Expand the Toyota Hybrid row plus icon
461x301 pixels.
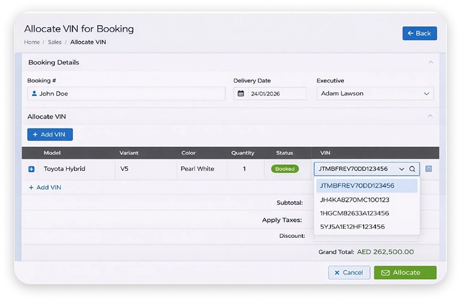(x=32, y=170)
